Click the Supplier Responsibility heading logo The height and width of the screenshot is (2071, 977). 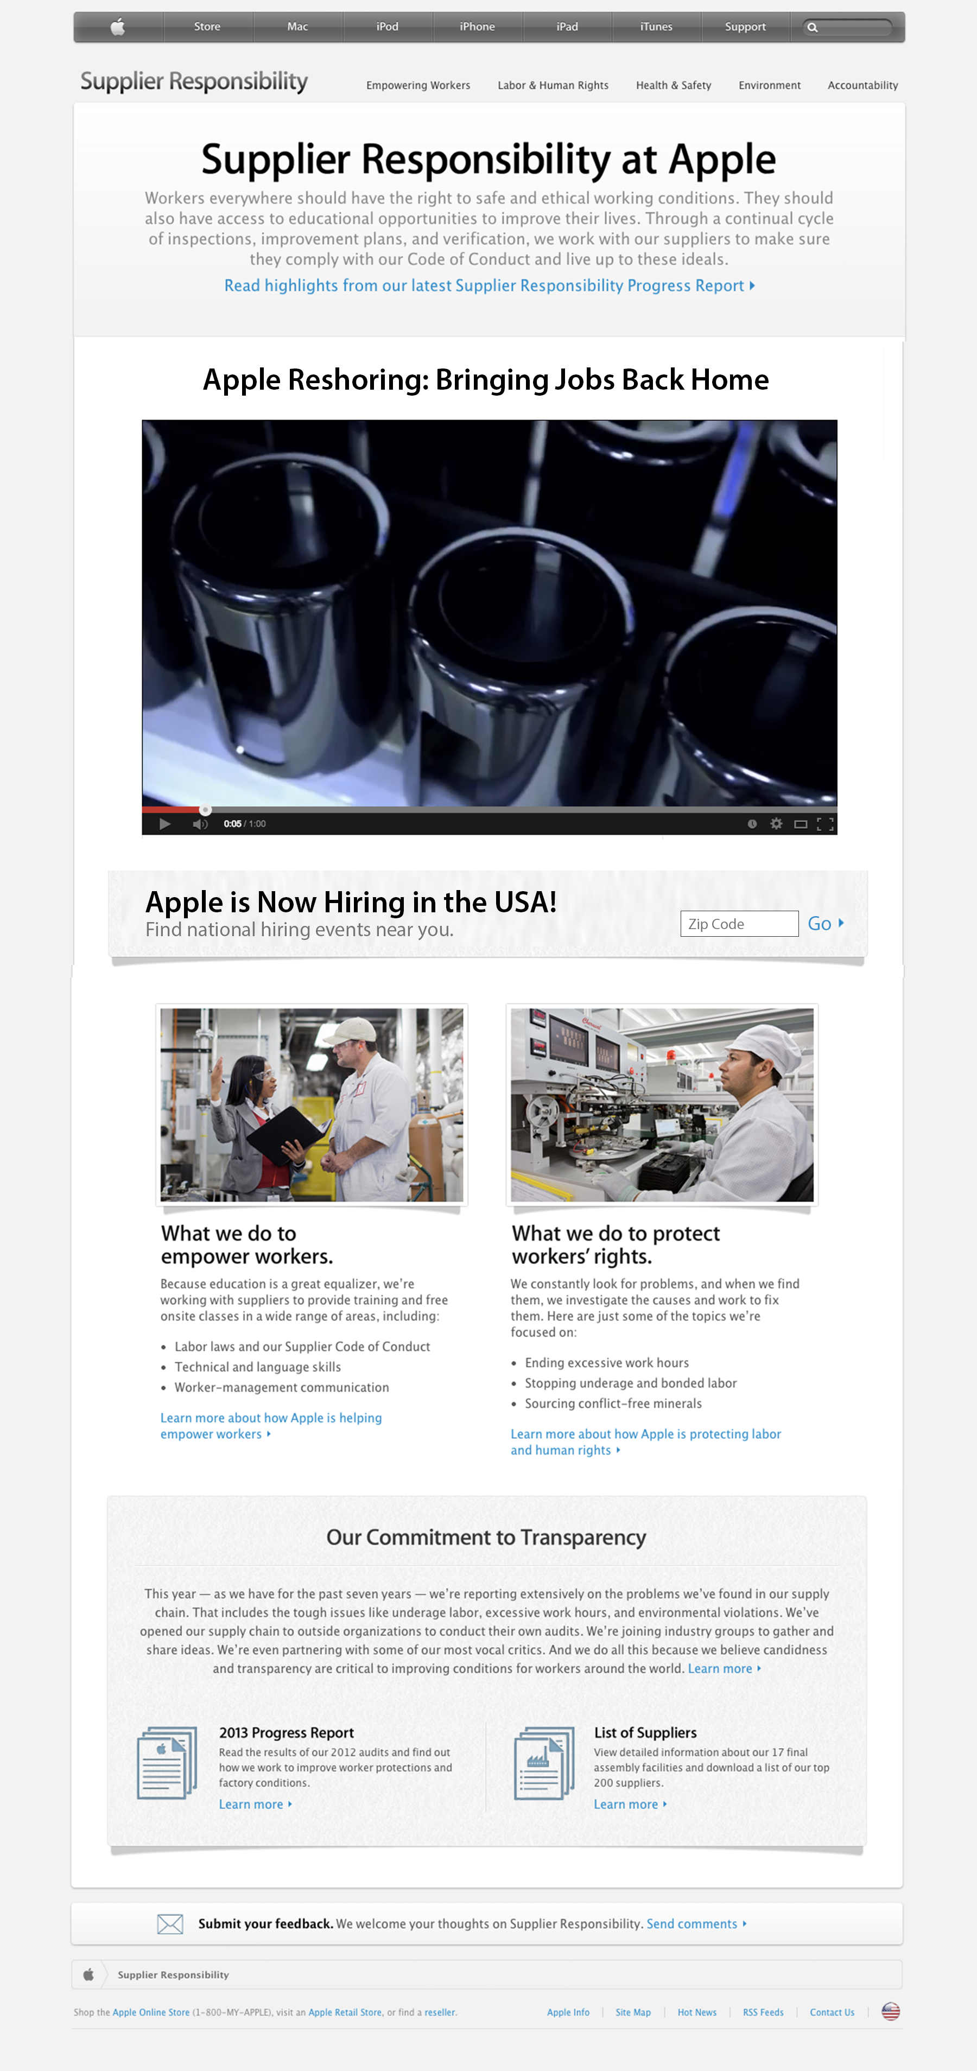194,82
